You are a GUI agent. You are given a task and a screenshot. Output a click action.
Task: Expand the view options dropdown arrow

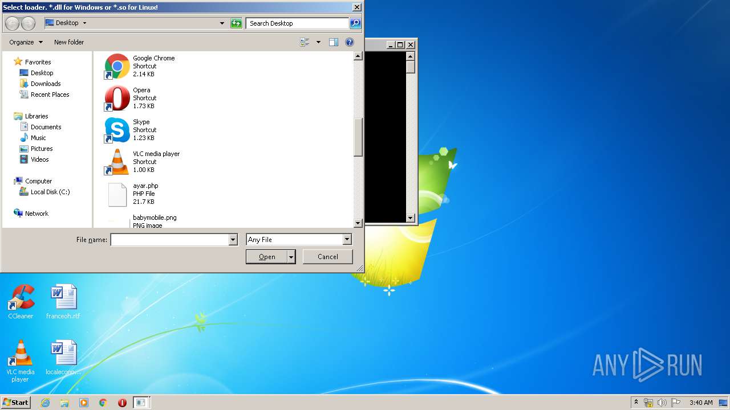click(318, 42)
